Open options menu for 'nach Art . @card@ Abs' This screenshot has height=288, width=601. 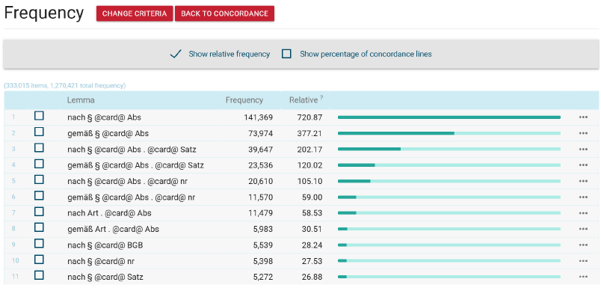pos(583,213)
